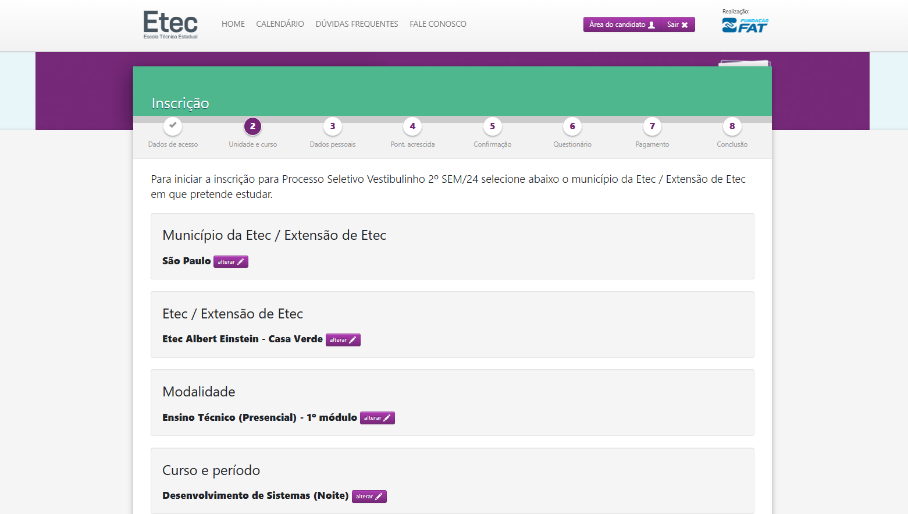Click alterar next to Etec Albert Einstein
The height and width of the screenshot is (514, 908).
(x=343, y=340)
